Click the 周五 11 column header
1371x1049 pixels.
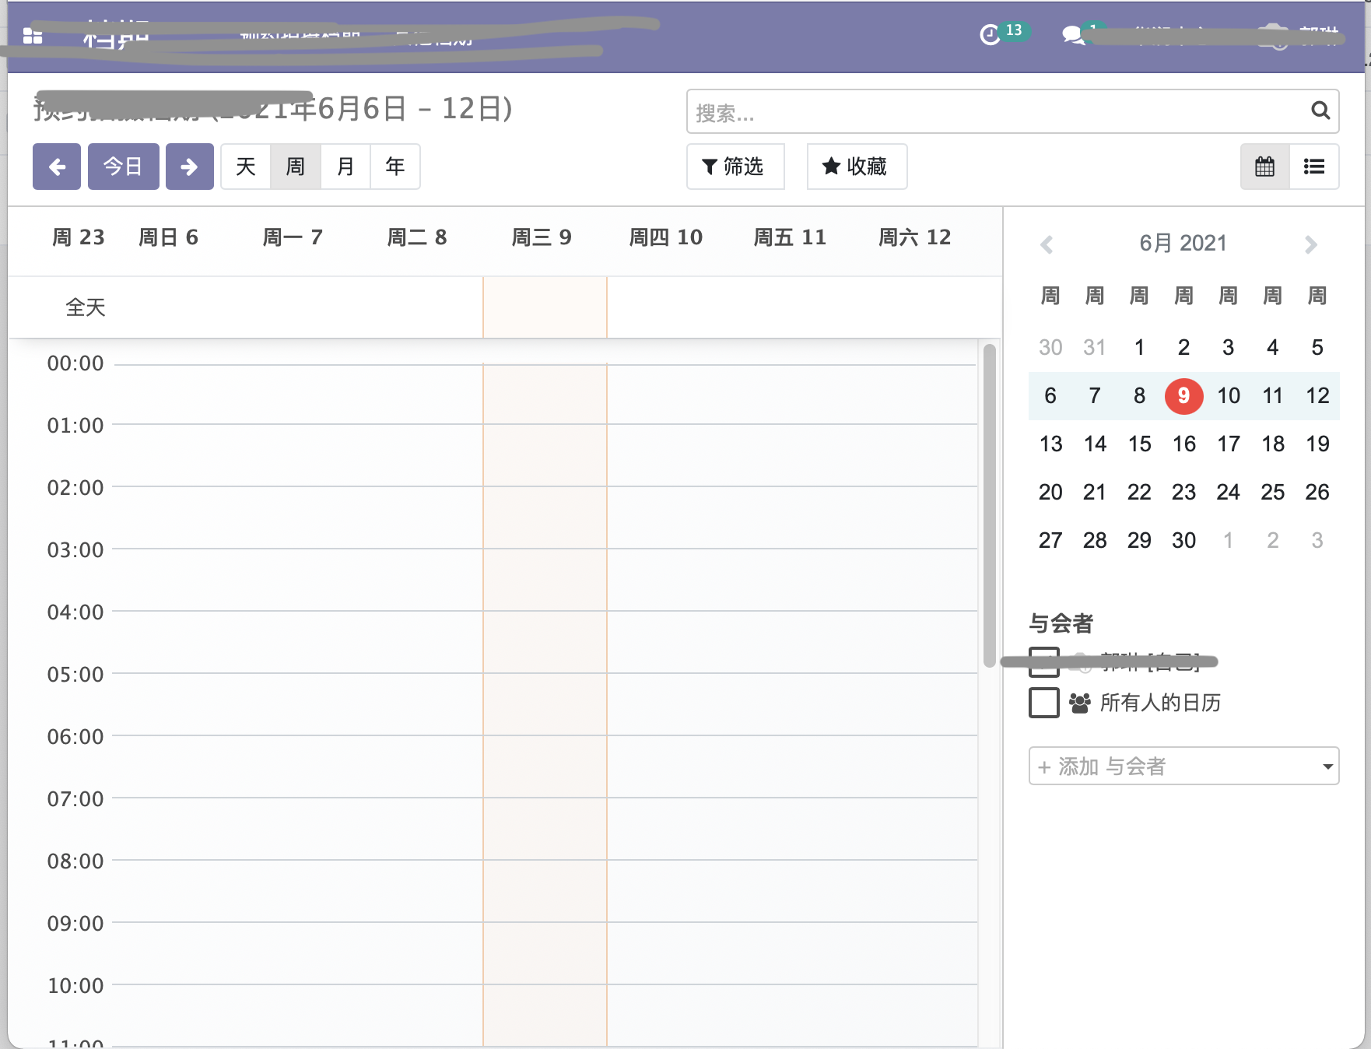[791, 237]
